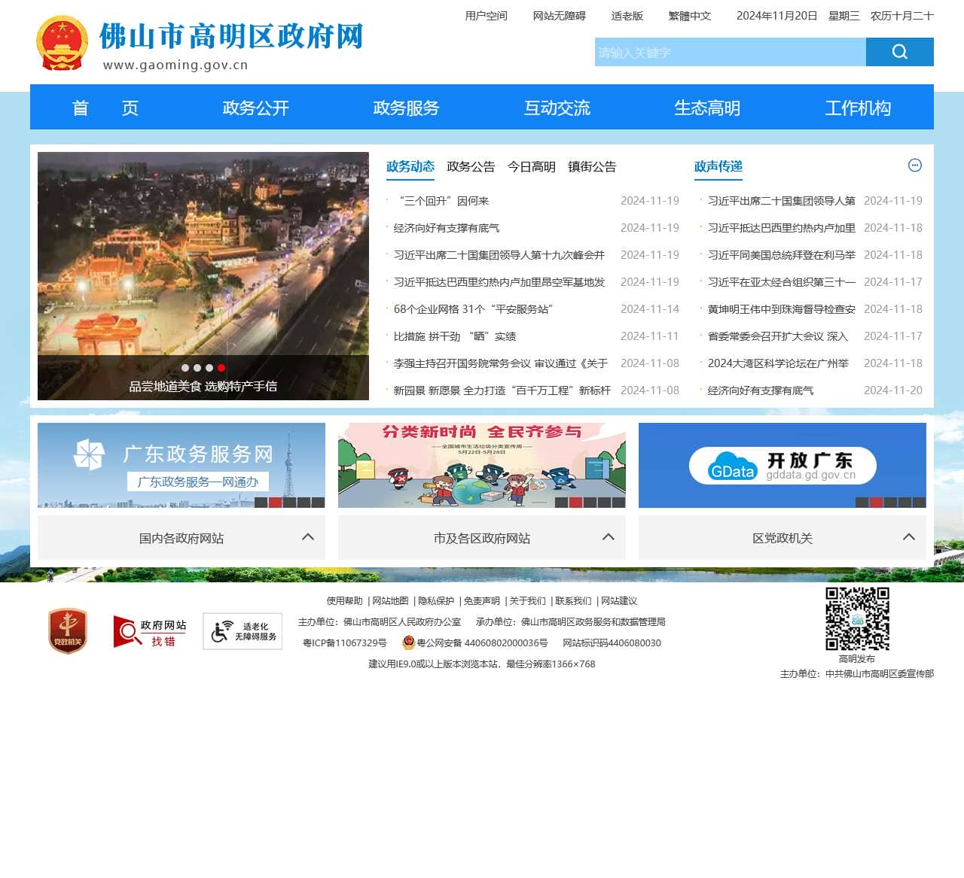Open the 免责声明 footer link
This screenshot has width=964, height=878.
pyautogui.click(x=482, y=601)
